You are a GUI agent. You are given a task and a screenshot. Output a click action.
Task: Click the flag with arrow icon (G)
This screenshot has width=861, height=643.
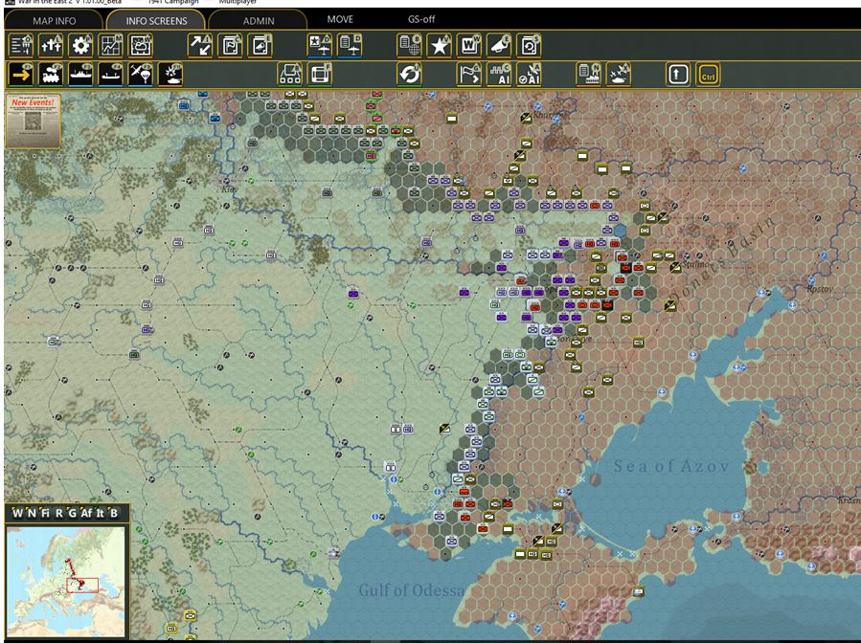[x=469, y=74]
